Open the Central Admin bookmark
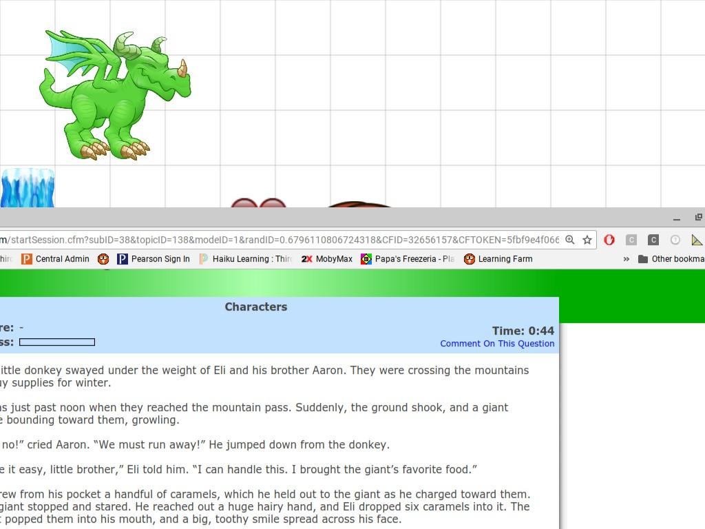Viewport: 705px width, 529px height. click(x=56, y=259)
